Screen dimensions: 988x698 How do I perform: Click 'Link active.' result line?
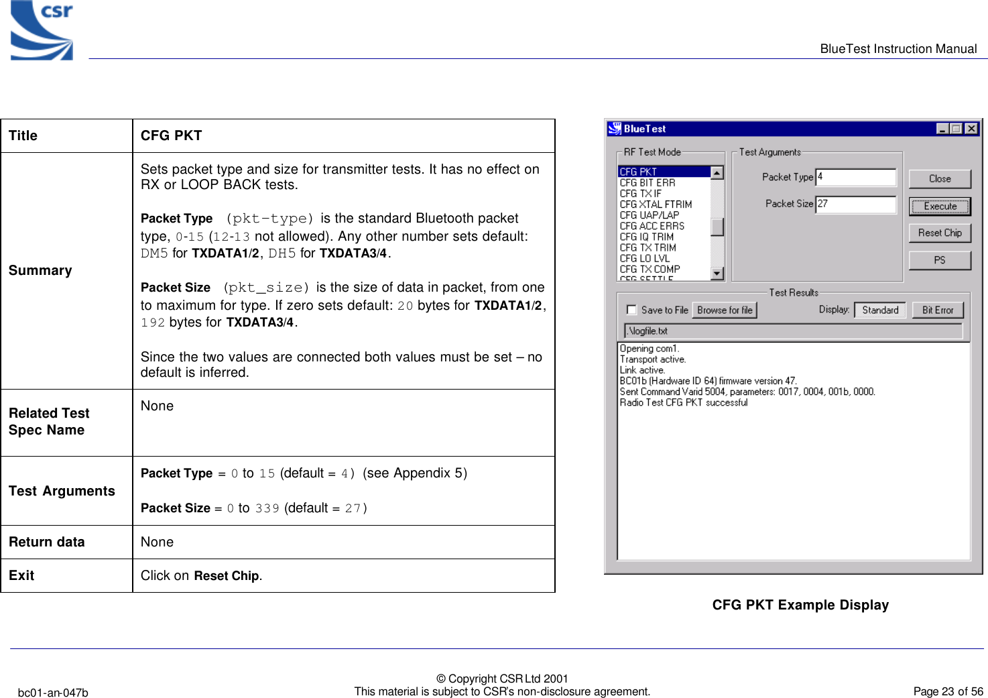pyautogui.click(x=642, y=370)
